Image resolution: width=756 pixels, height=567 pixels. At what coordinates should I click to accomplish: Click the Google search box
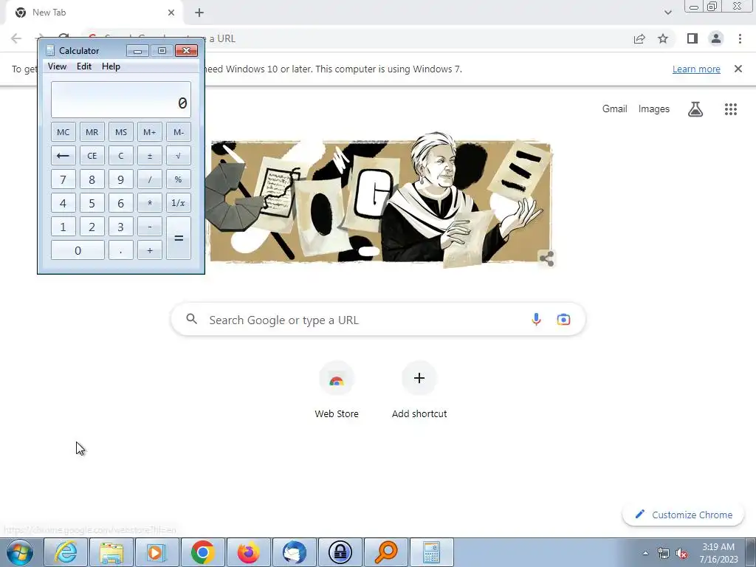click(x=379, y=320)
